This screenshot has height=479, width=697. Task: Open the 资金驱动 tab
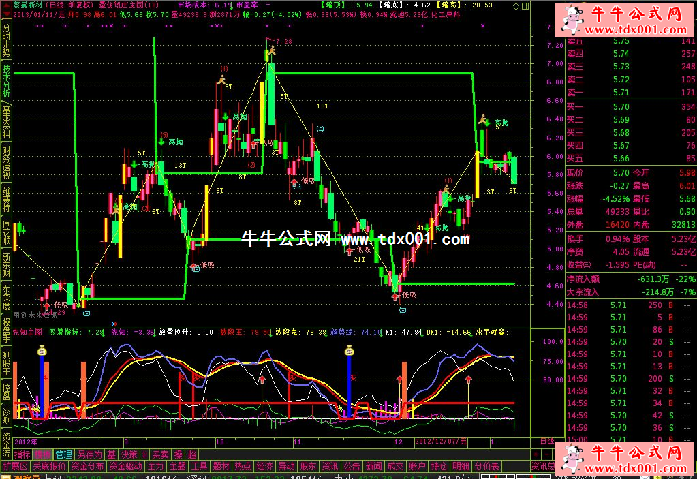[126, 467]
